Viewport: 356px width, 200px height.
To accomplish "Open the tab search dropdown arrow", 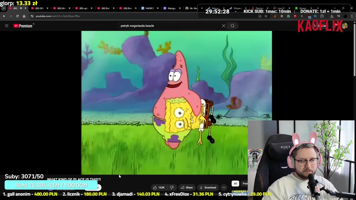I will tap(4, 8).
